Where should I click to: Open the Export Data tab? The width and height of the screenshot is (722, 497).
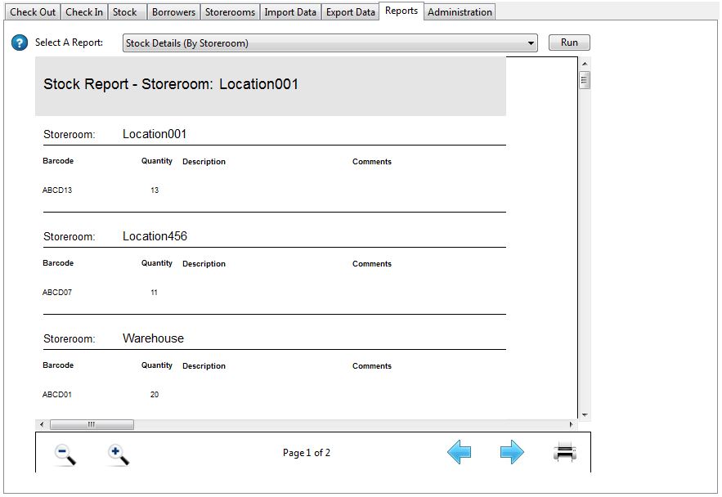point(350,12)
